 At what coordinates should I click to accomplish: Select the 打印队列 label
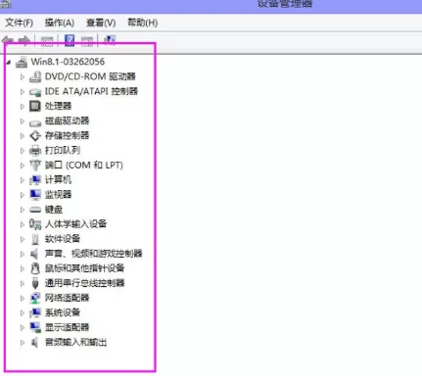(x=63, y=151)
